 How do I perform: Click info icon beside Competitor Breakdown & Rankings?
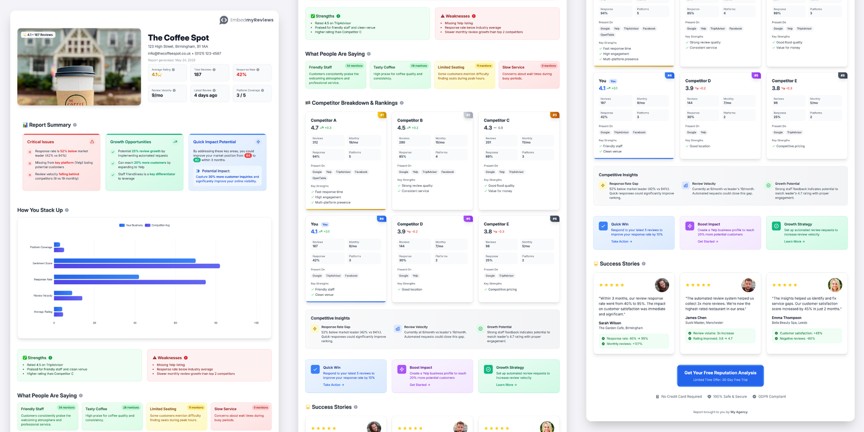[x=402, y=103]
